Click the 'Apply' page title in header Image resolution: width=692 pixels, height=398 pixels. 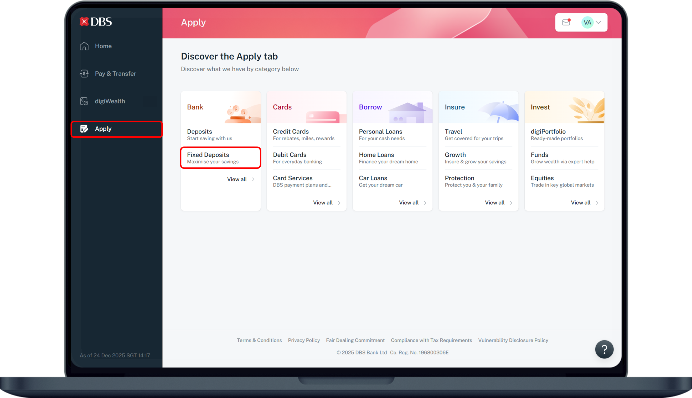(x=193, y=22)
